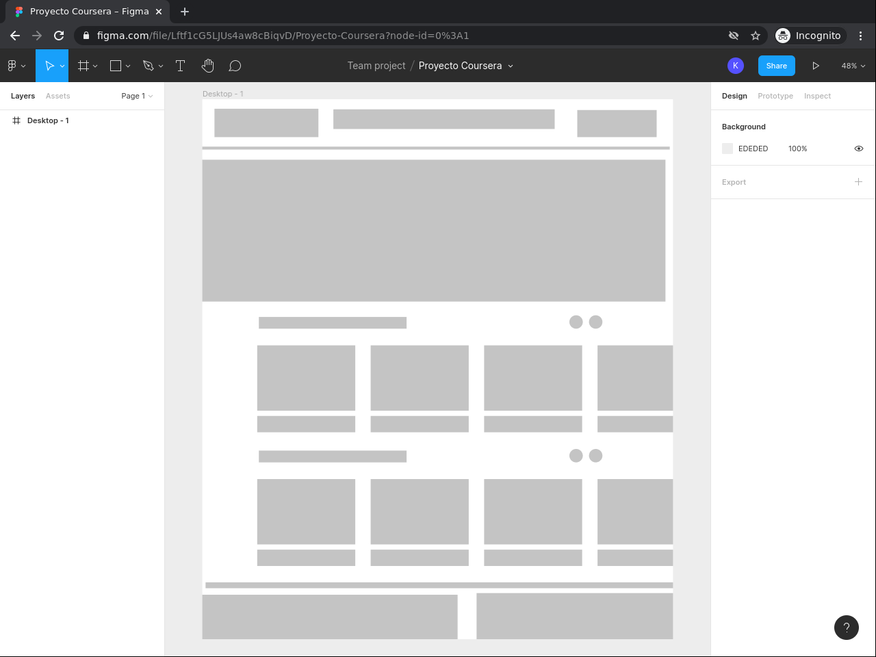Viewport: 876px width, 657px height.
Task: Expand the Move tools dropdown arrow
Action: click(62, 66)
